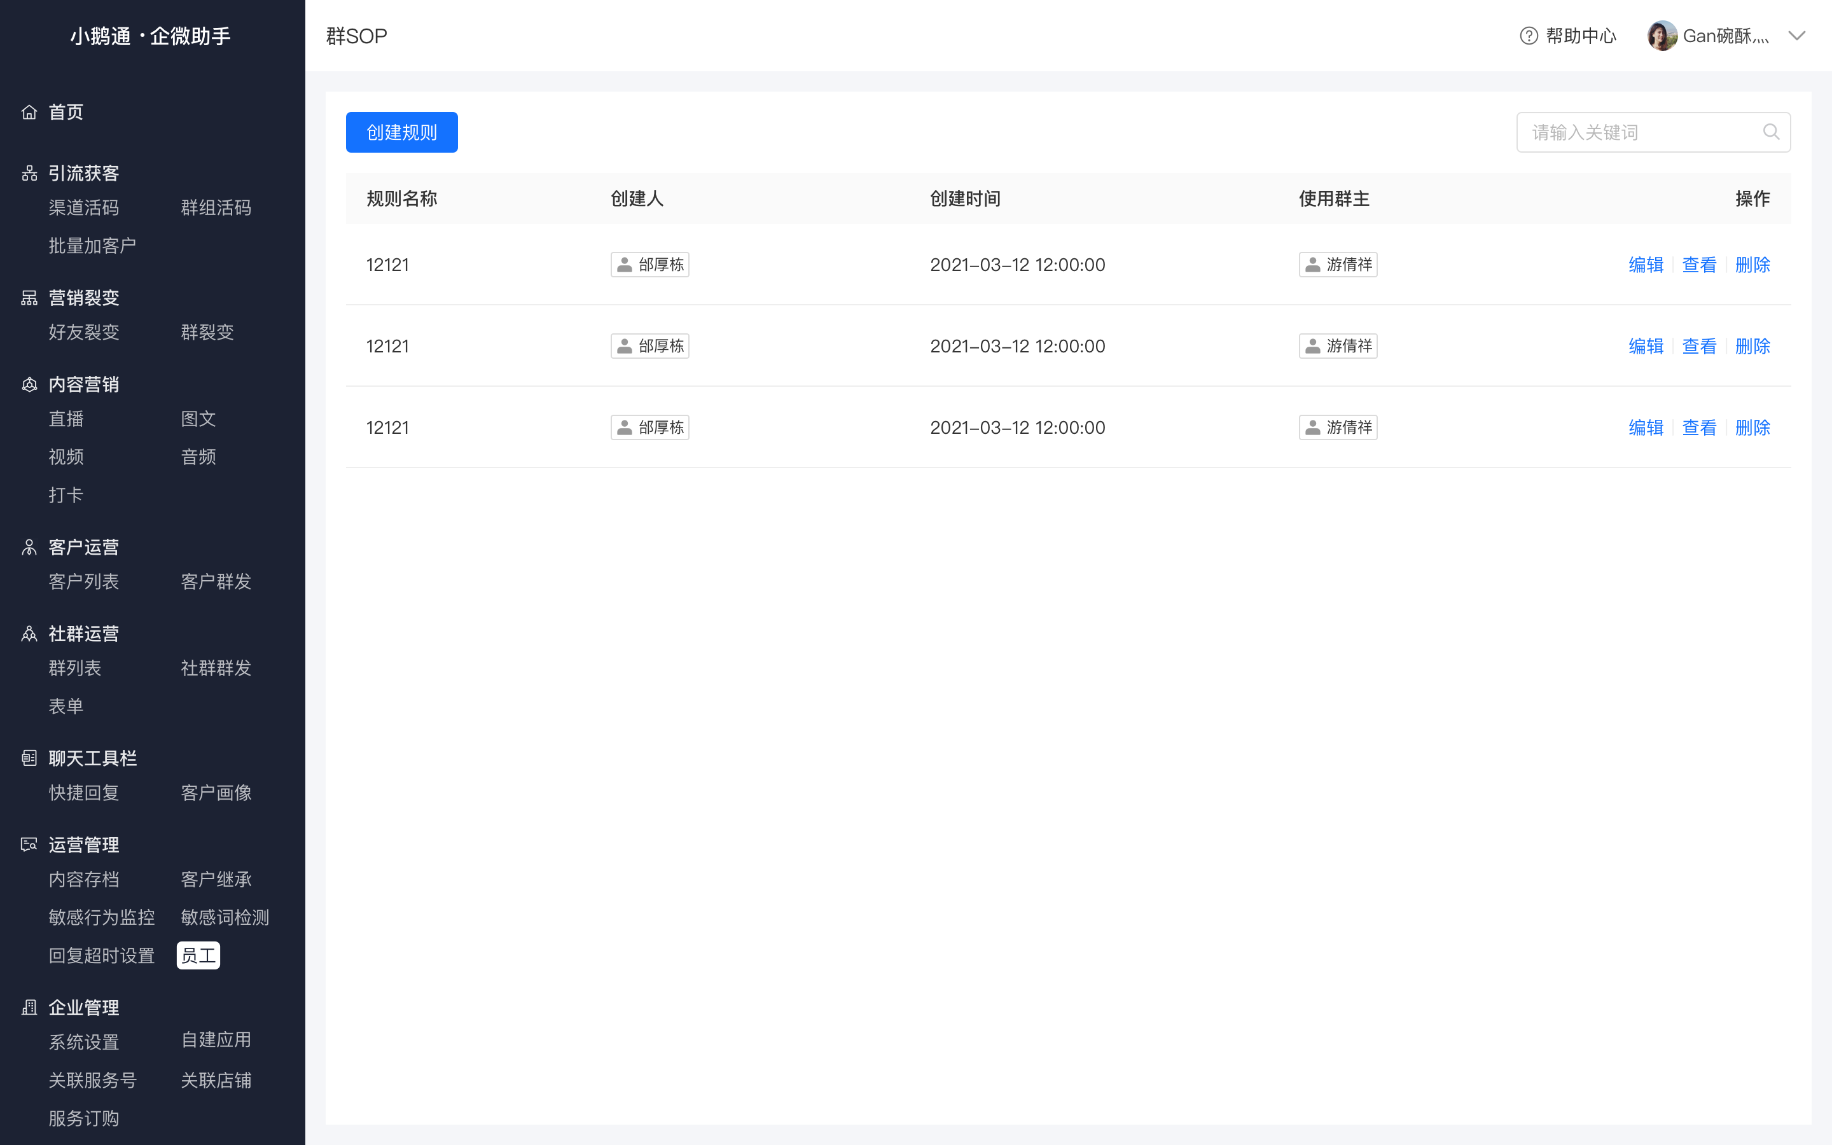Screen dimensions: 1832x1145
Task: Open 群裂变 menu item
Action: [x=207, y=331]
